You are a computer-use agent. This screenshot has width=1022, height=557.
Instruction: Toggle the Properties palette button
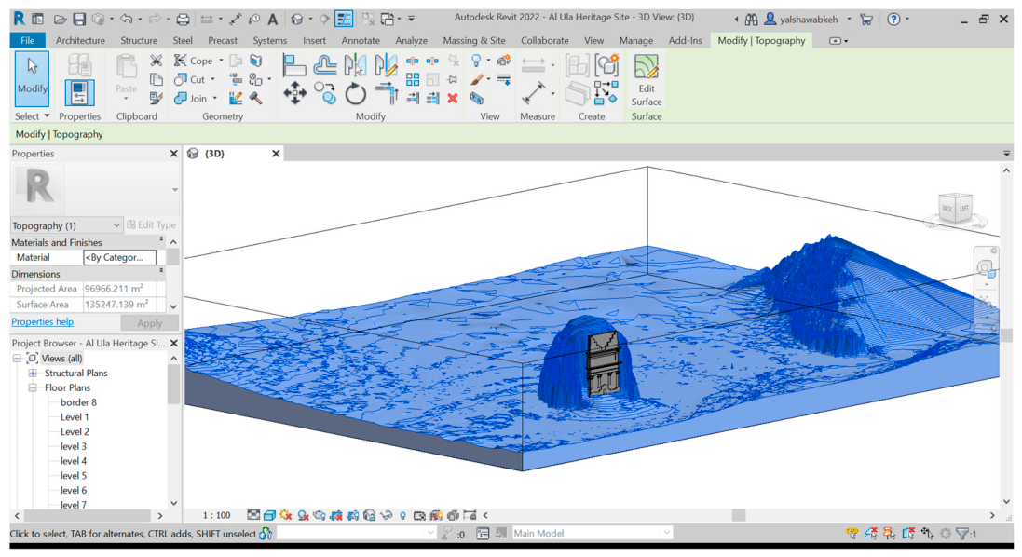point(79,92)
